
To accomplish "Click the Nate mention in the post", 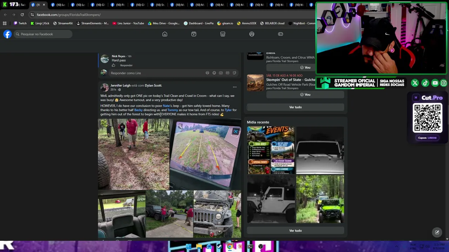I will (166, 106).
